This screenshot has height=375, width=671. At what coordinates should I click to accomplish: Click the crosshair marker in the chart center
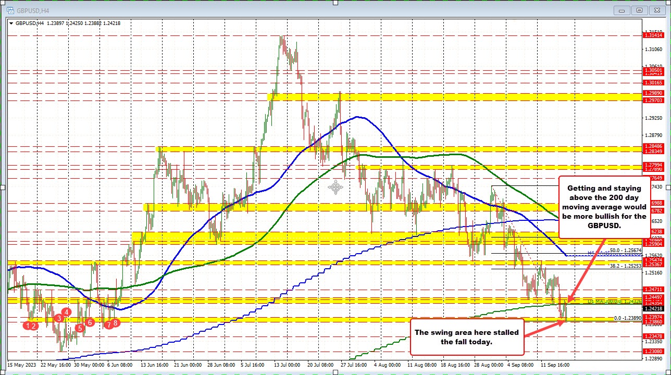click(335, 187)
